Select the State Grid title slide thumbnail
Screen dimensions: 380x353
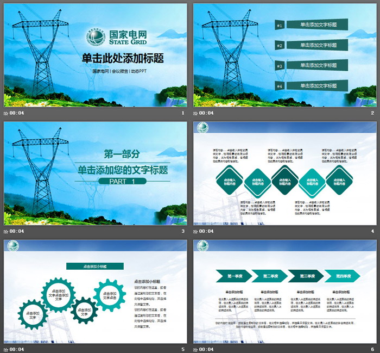(95, 55)
